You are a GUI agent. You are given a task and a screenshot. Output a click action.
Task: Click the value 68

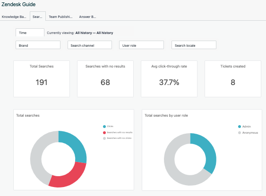(x=105, y=82)
